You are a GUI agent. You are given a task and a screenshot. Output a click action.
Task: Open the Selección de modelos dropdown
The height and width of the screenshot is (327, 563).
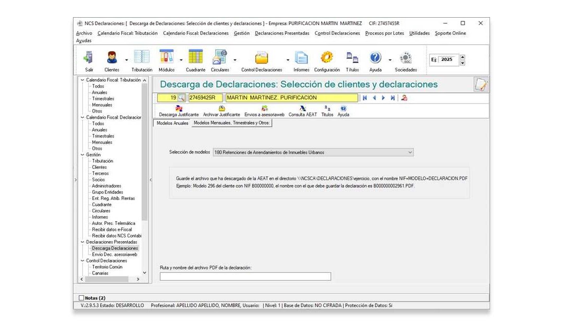click(x=410, y=153)
